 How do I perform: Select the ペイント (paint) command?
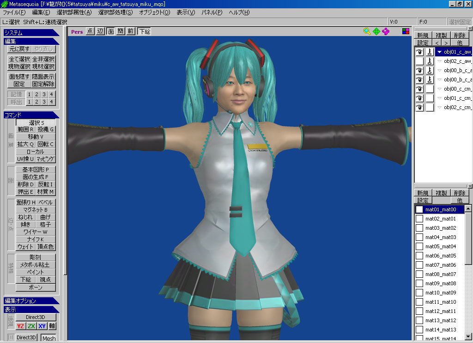click(x=36, y=272)
